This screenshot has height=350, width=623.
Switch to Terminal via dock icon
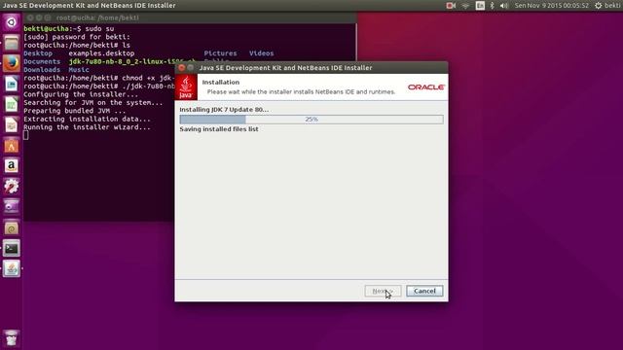click(11, 249)
